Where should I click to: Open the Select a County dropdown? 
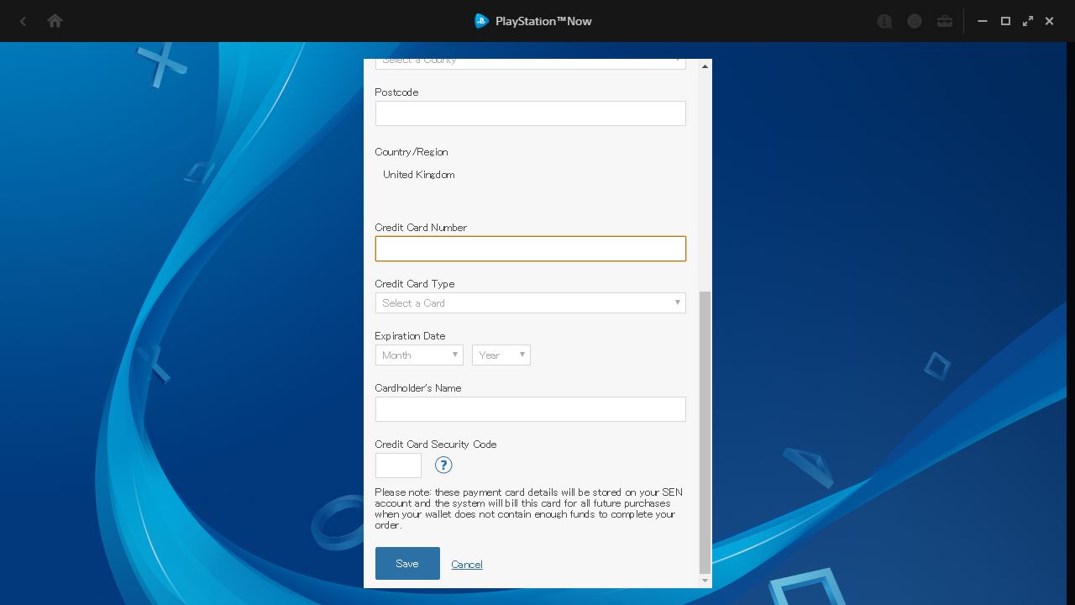530,63
